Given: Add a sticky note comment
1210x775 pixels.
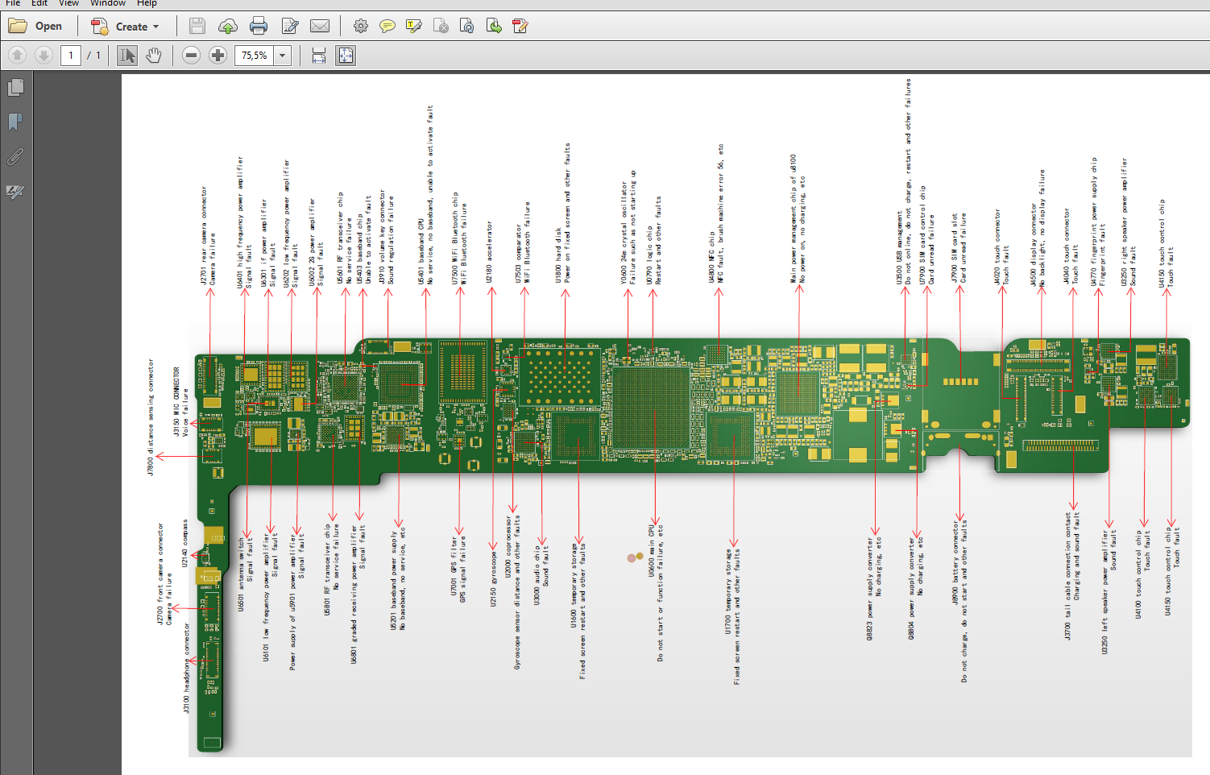Looking at the screenshot, I should point(387,27).
